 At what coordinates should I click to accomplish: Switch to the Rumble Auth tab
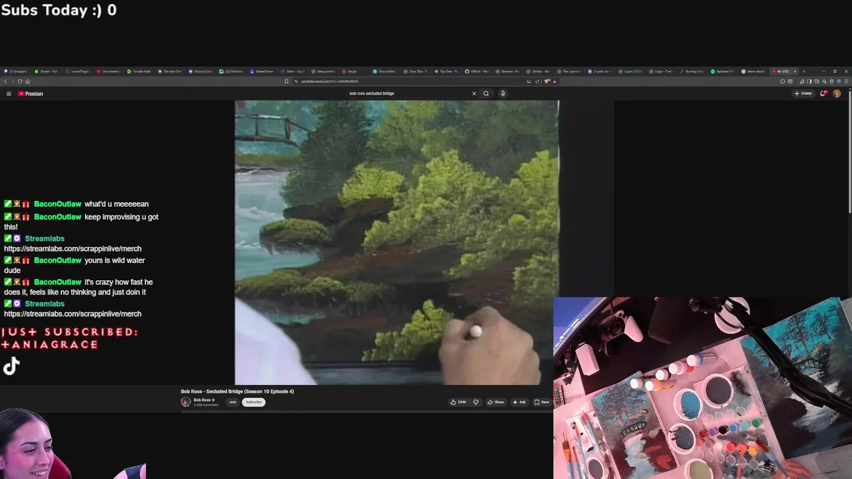140,71
